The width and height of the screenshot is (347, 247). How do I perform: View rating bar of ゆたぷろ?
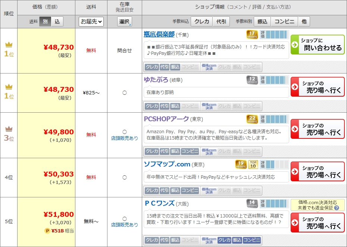click(274, 80)
